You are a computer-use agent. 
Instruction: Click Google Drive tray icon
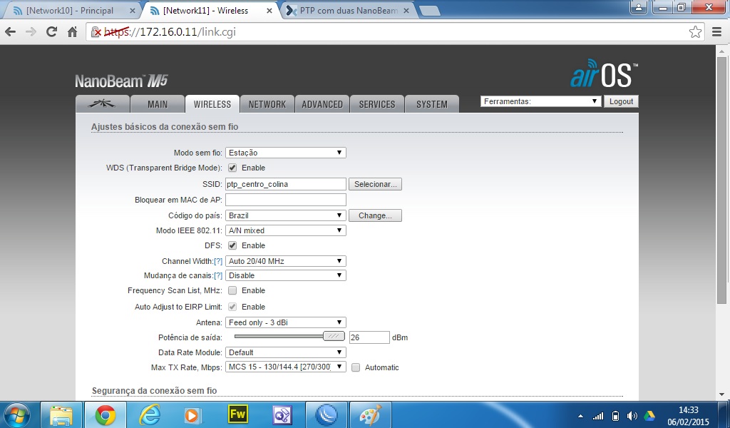point(649,416)
